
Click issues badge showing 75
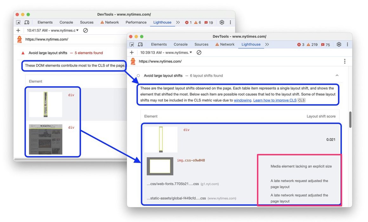click(x=325, y=45)
